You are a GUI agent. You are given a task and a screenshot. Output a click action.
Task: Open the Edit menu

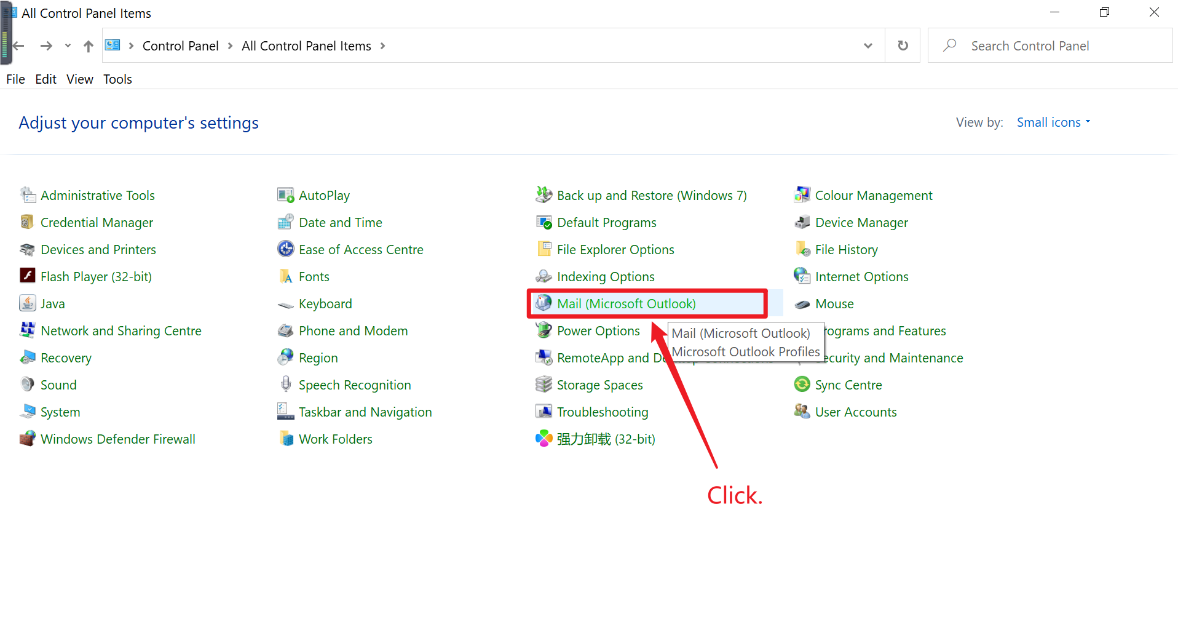(x=45, y=79)
